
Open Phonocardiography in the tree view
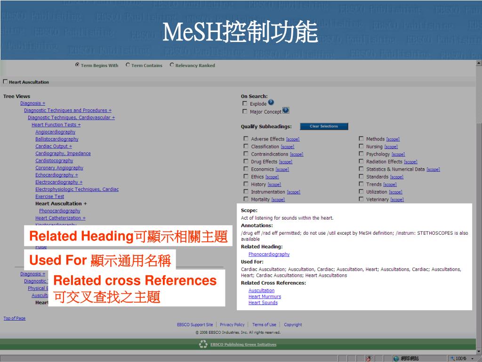(x=60, y=211)
